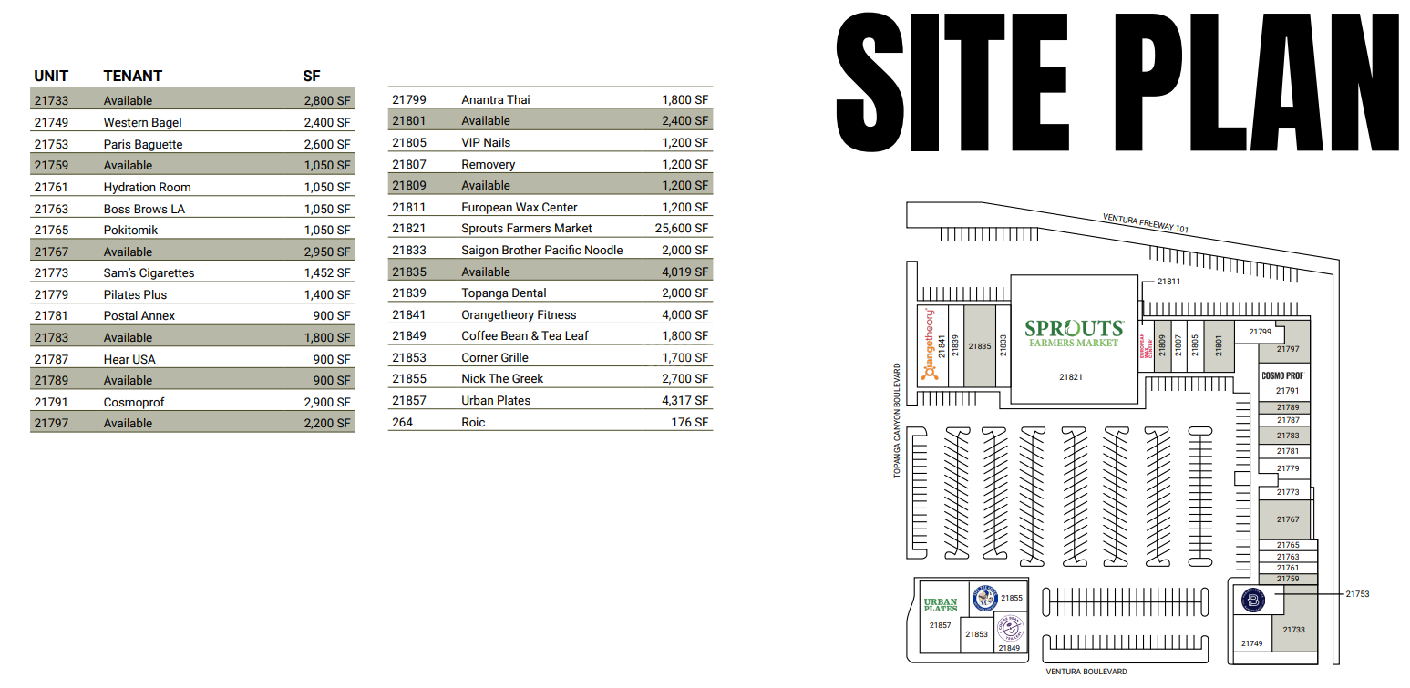The image size is (1410, 688).
Task: Select the round blue logo beside unit 21855
Action: coord(984,598)
